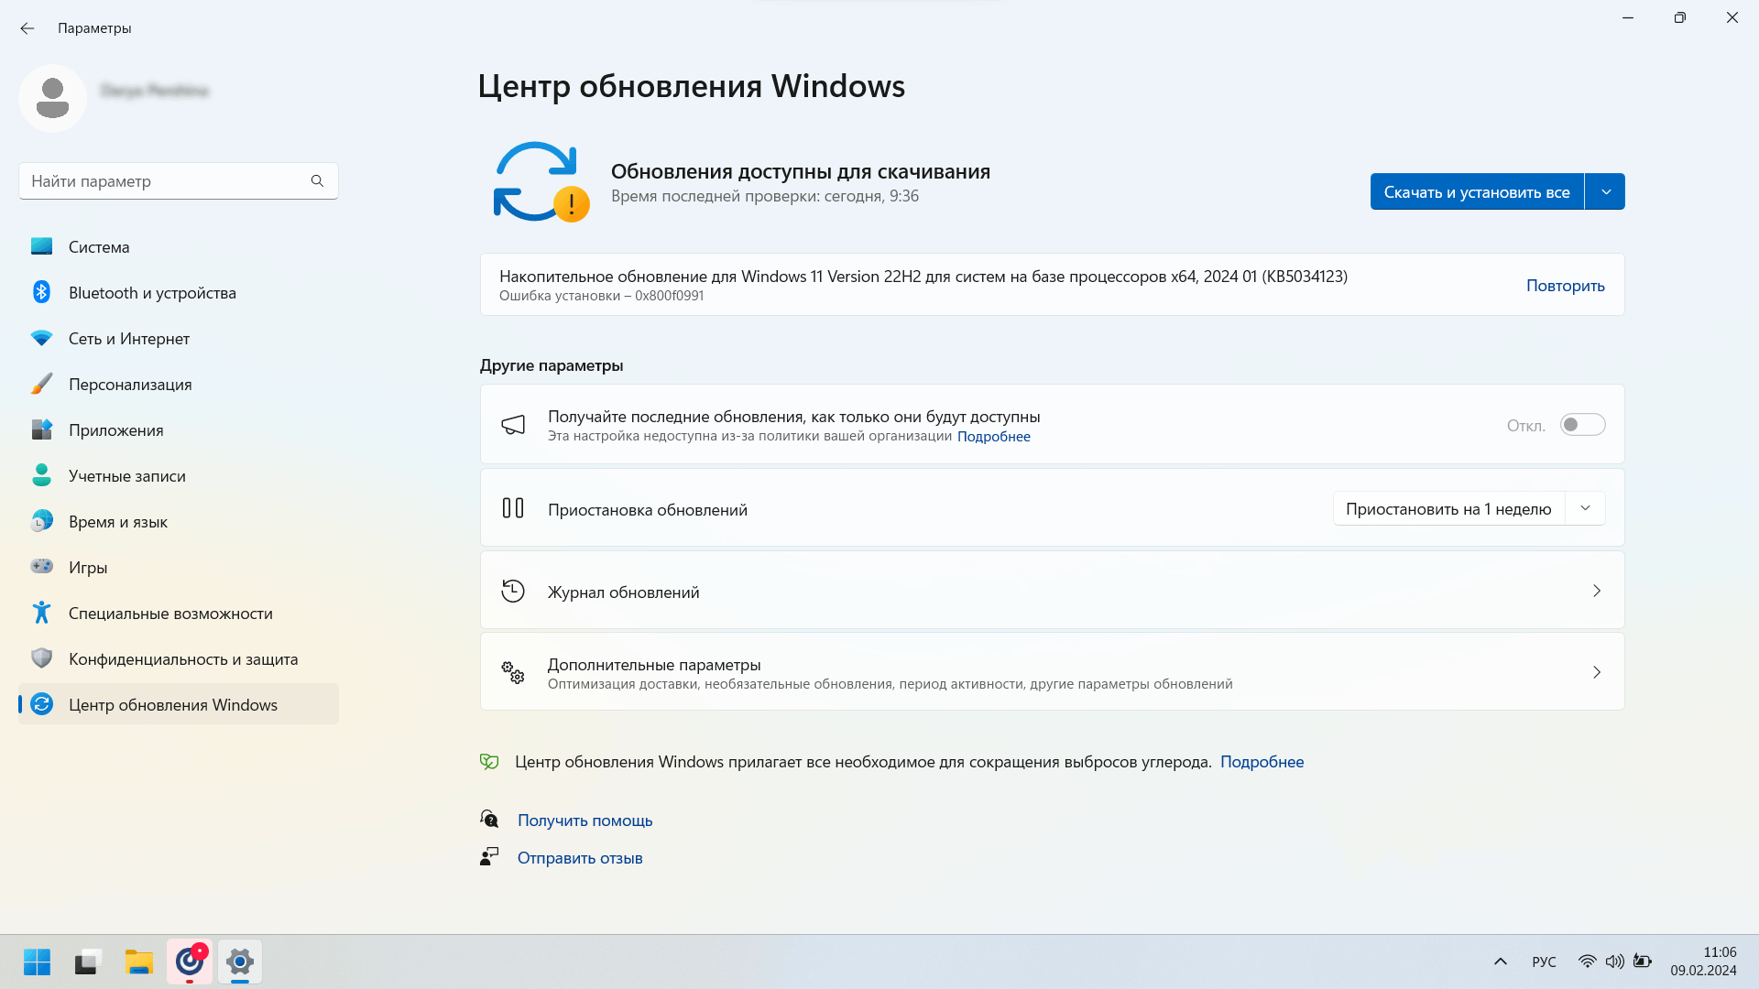Open Время и язык settings
The height and width of the screenshot is (989, 1759).
pos(179,521)
